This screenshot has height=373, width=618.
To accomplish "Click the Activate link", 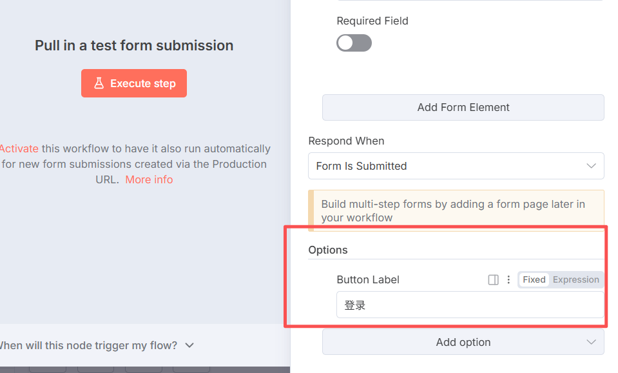I will tap(19, 148).
